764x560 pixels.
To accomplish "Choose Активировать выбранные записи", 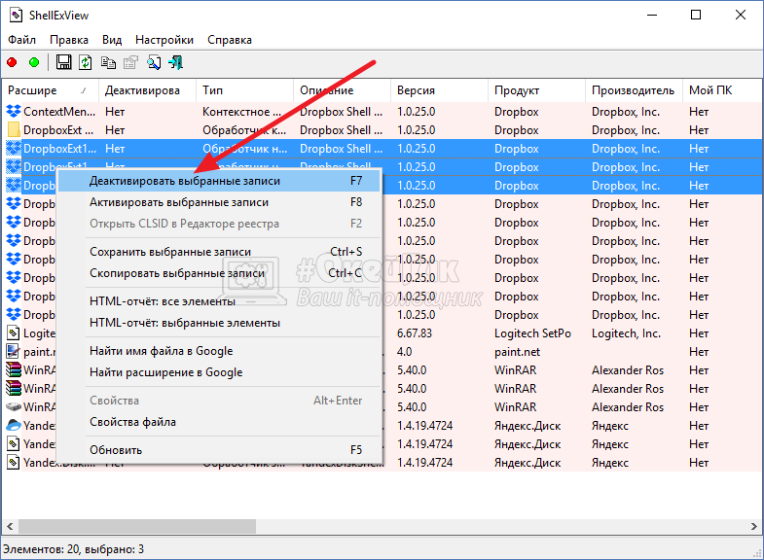I will click(x=219, y=202).
